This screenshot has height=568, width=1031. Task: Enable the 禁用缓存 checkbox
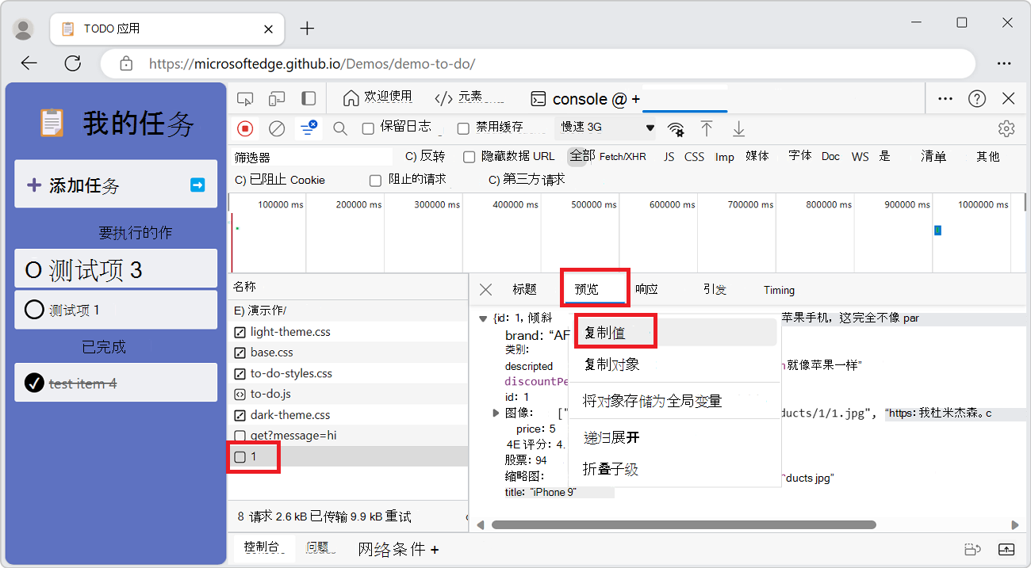(x=463, y=128)
